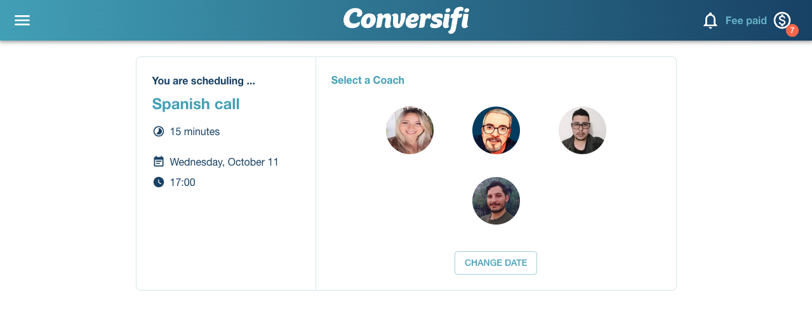Open the notifications bell
812x328 pixels.
tap(710, 21)
